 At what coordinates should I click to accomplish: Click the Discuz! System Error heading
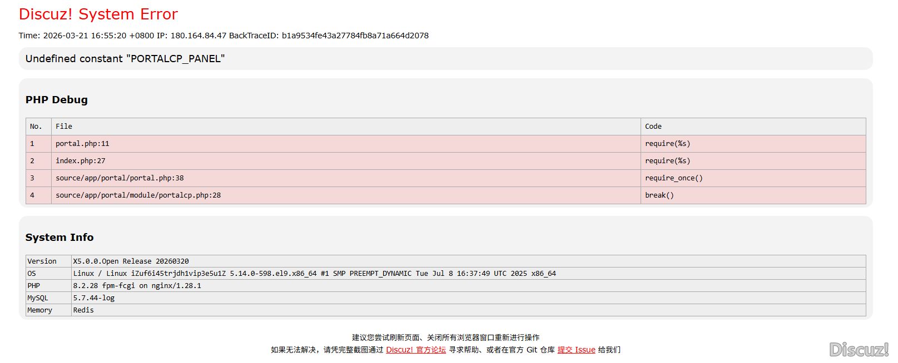pos(98,14)
